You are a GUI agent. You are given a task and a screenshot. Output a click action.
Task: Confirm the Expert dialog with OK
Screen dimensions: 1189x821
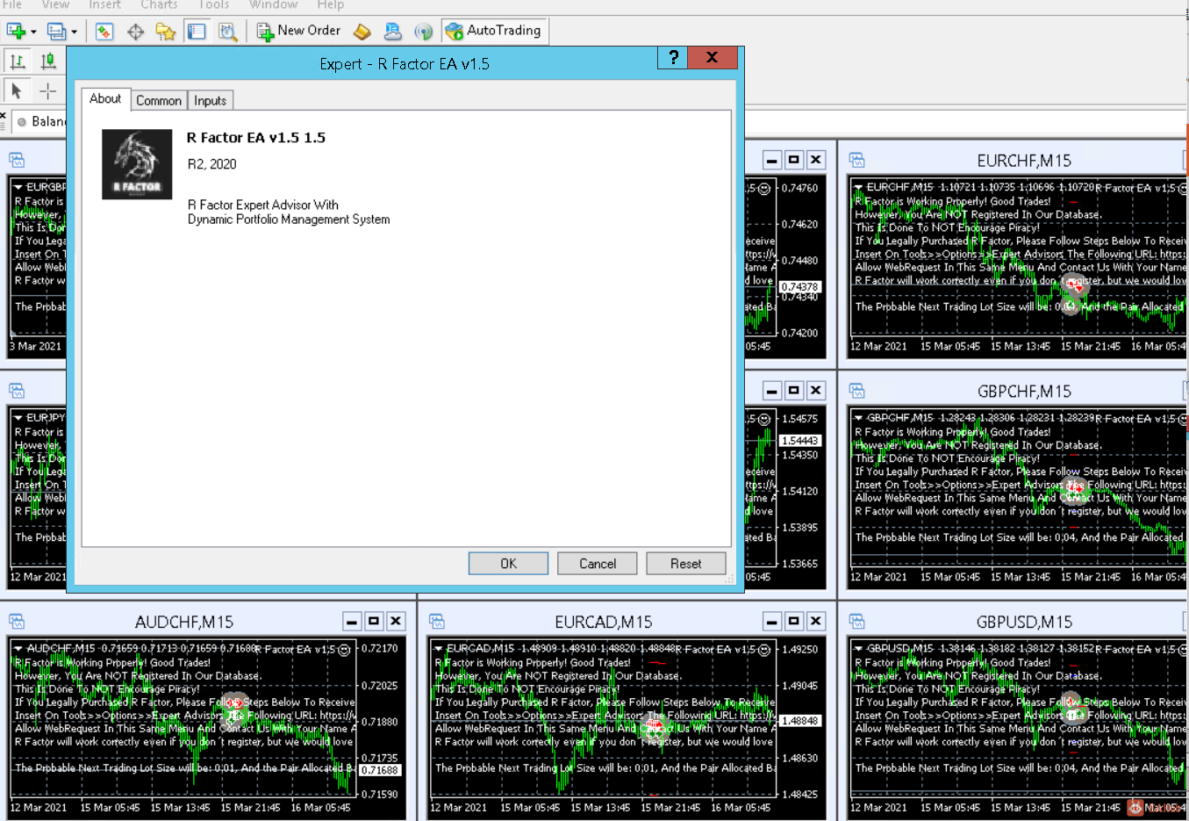(x=509, y=564)
